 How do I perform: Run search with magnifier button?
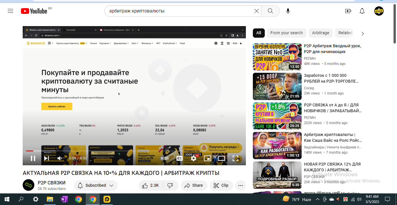[270, 11]
